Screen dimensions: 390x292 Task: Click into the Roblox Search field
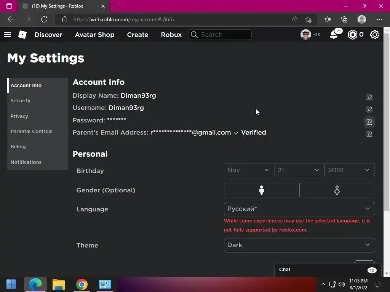[x=220, y=35]
